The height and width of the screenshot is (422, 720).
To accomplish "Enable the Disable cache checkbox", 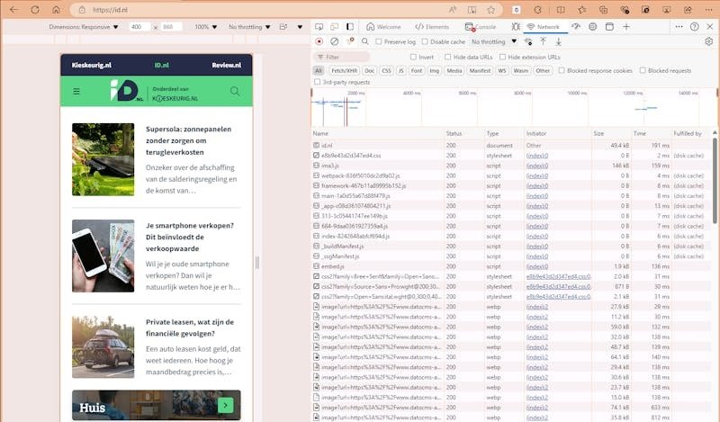I will pos(425,41).
